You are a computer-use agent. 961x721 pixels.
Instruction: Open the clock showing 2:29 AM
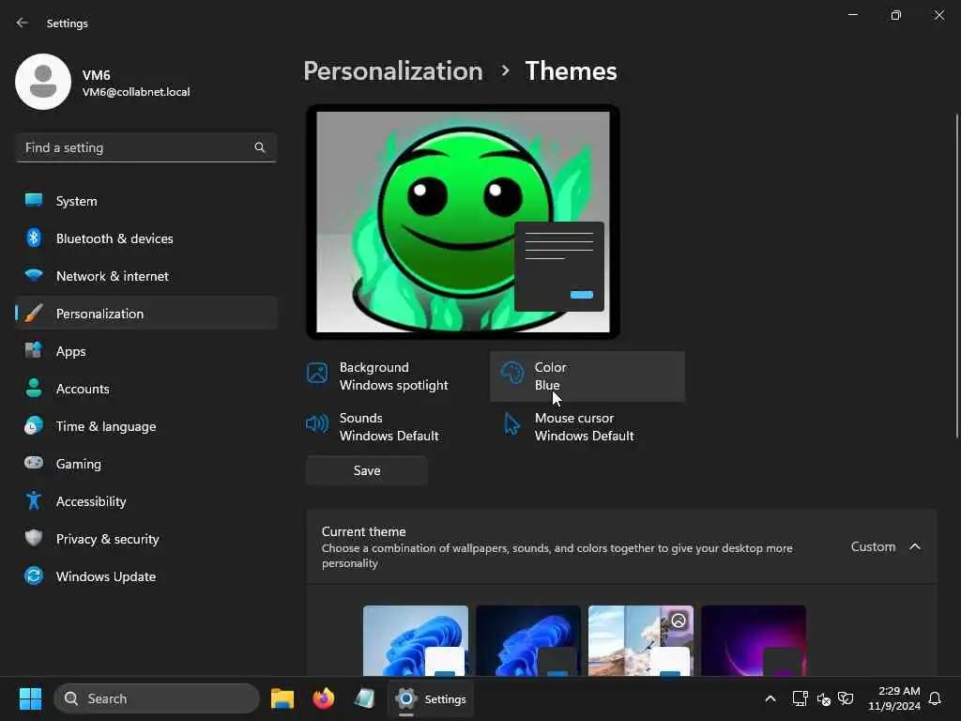click(x=894, y=698)
